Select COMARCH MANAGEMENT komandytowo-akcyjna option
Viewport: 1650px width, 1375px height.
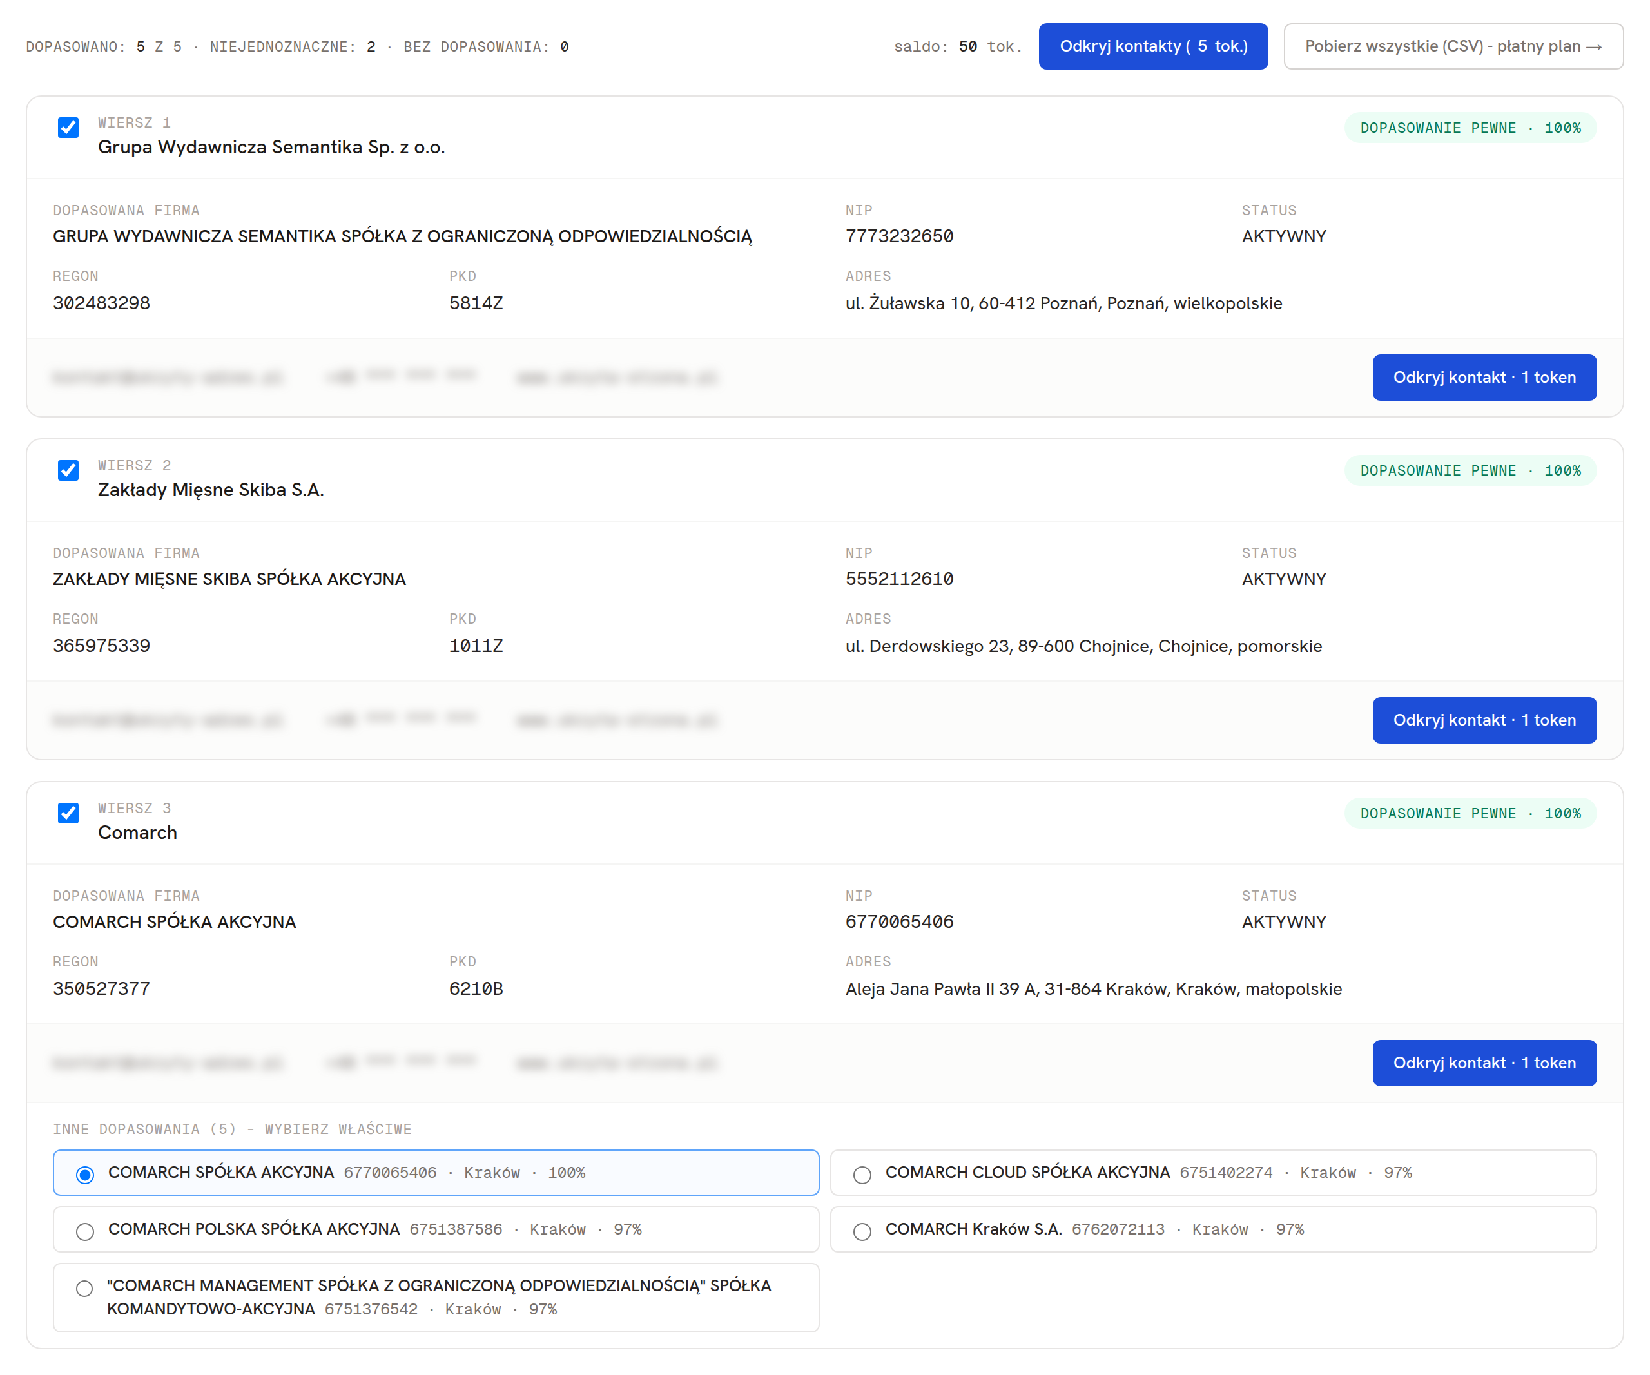tap(436, 1297)
